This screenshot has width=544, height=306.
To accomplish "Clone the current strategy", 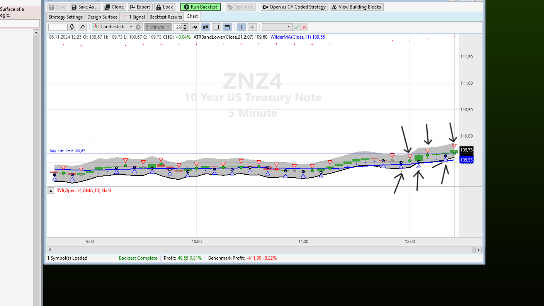I will [x=114, y=7].
